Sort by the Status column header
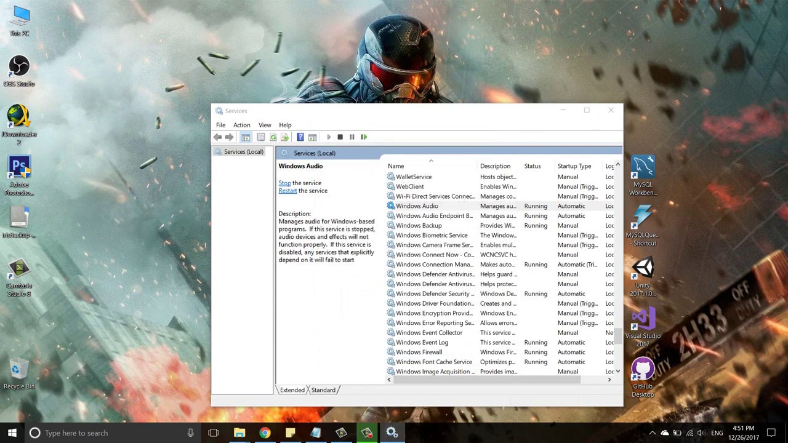This screenshot has width=788, height=443. pyautogui.click(x=538, y=166)
